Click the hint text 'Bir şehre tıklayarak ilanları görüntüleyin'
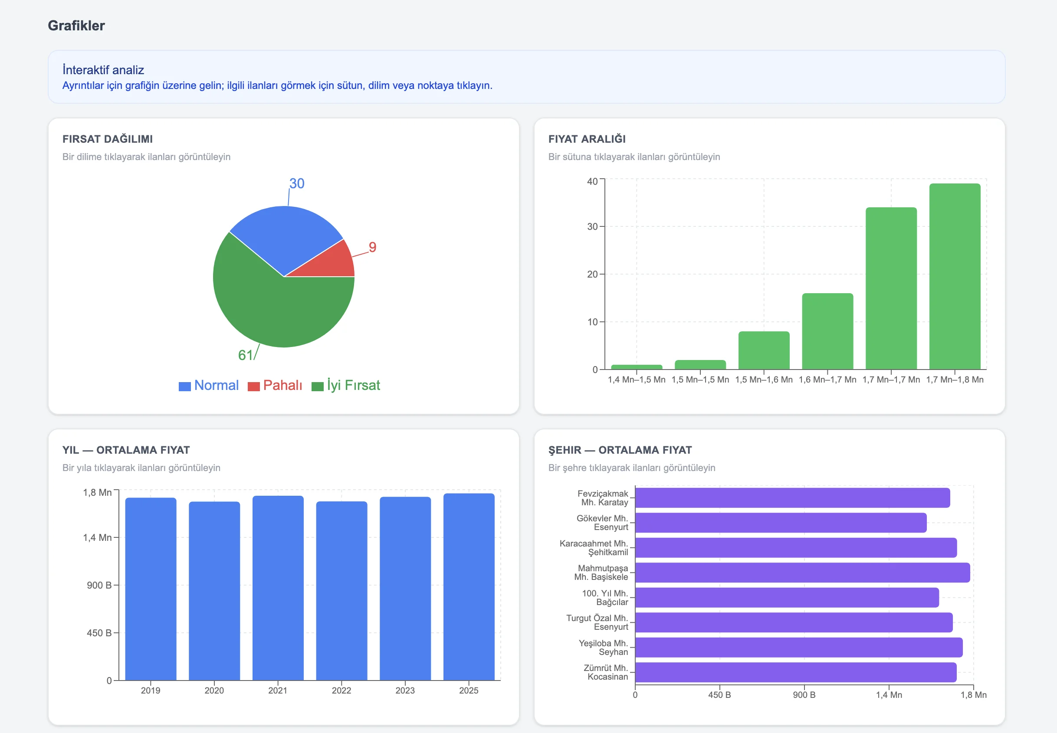 point(632,468)
